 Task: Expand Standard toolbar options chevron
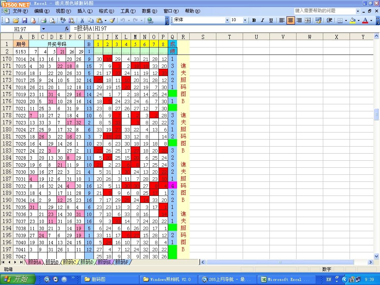167,21
